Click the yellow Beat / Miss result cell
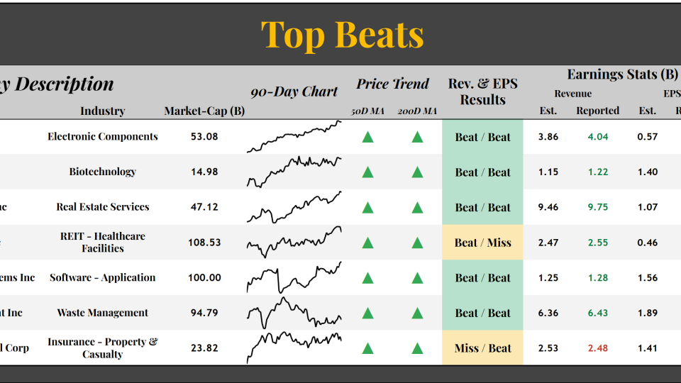Image resolution: width=681 pixels, height=383 pixels. [482, 243]
